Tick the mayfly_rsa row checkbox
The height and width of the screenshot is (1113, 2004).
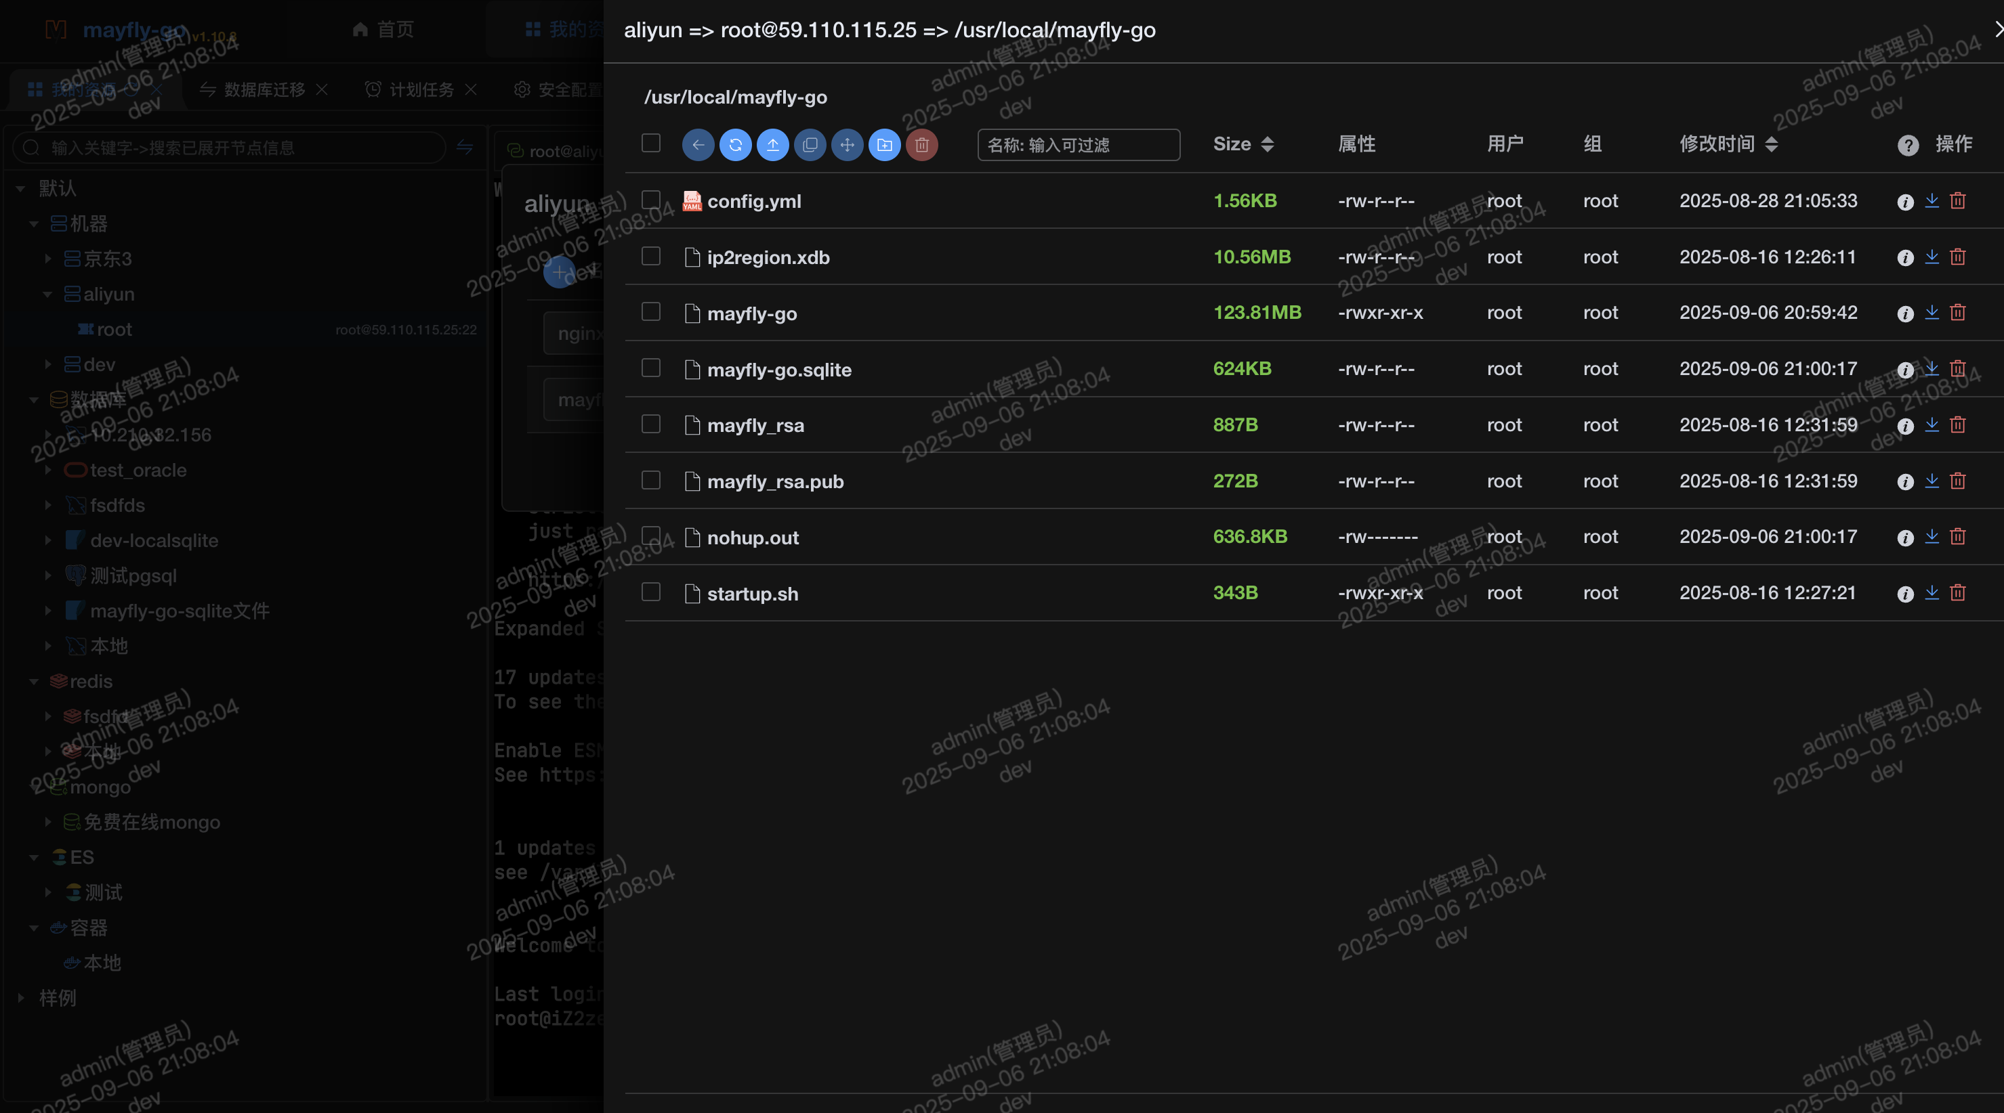(650, 424)
